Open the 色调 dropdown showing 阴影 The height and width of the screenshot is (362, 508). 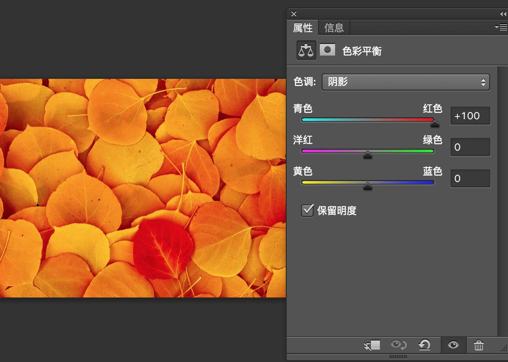coord(405,82)
